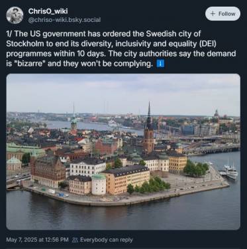Click the post's opening "1/" thread marker
Screen dimensions: 247x249
coord(9,34)
